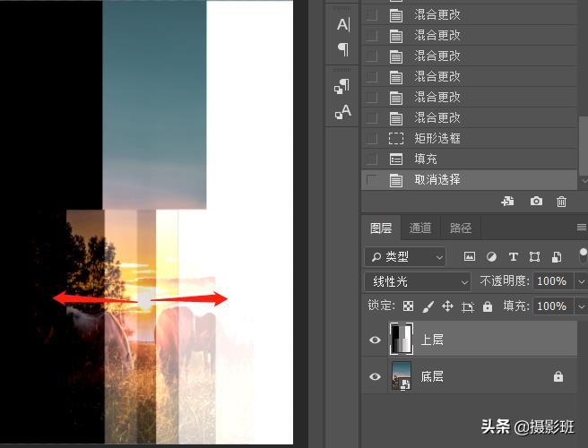Set history brush source at 取消选择
Viewport: 588px width, 448px height.
tap(372, 180)
